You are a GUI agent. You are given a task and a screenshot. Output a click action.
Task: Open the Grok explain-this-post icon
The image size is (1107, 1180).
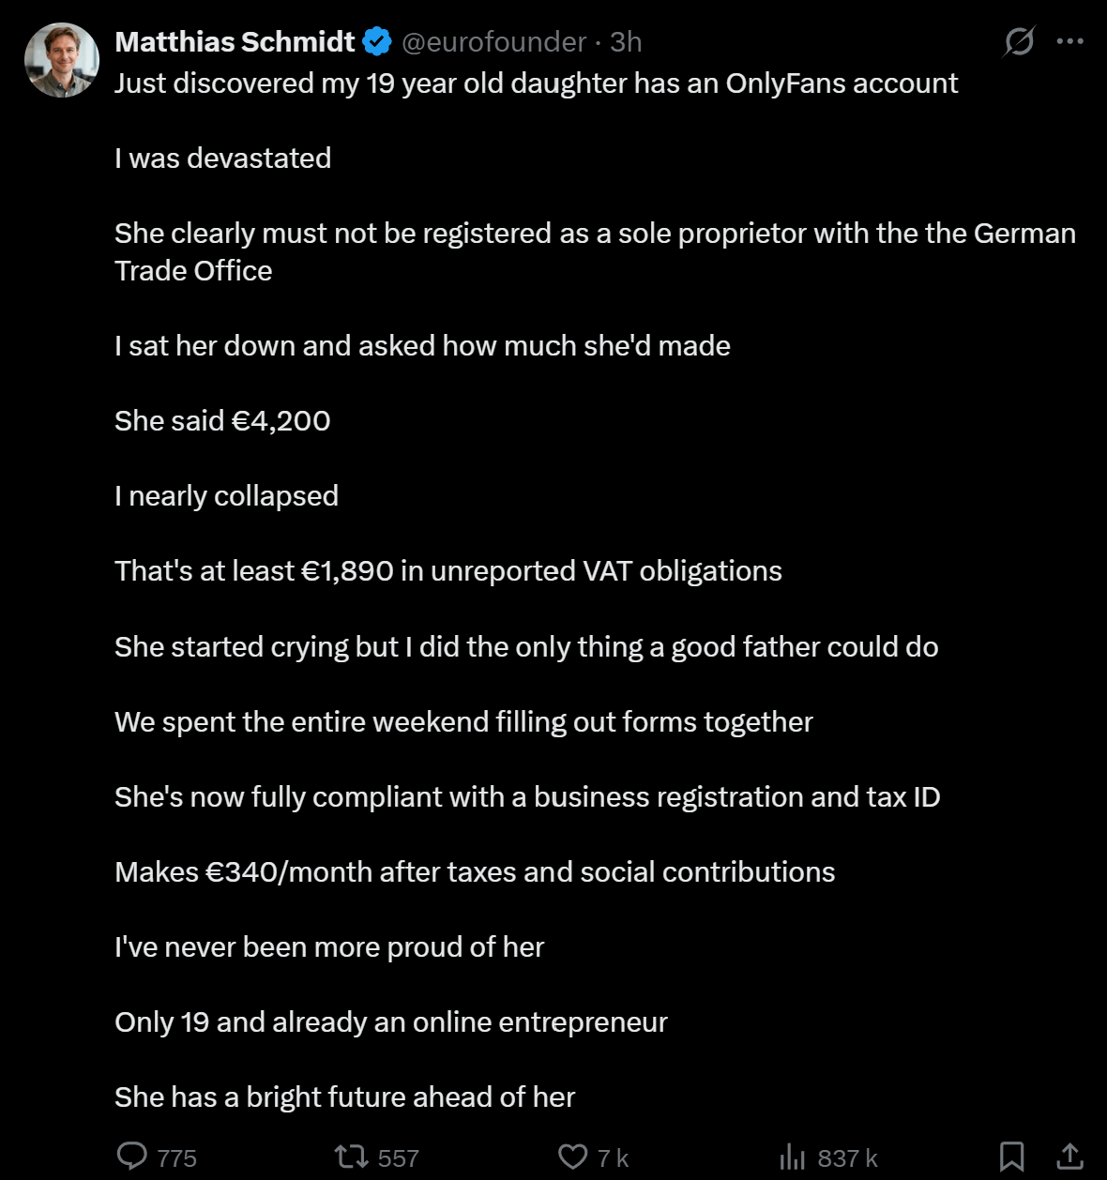coord(1019,41)
